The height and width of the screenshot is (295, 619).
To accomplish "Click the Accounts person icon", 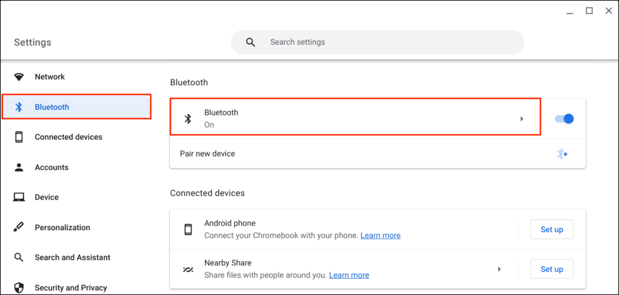I will coord(19,167).
